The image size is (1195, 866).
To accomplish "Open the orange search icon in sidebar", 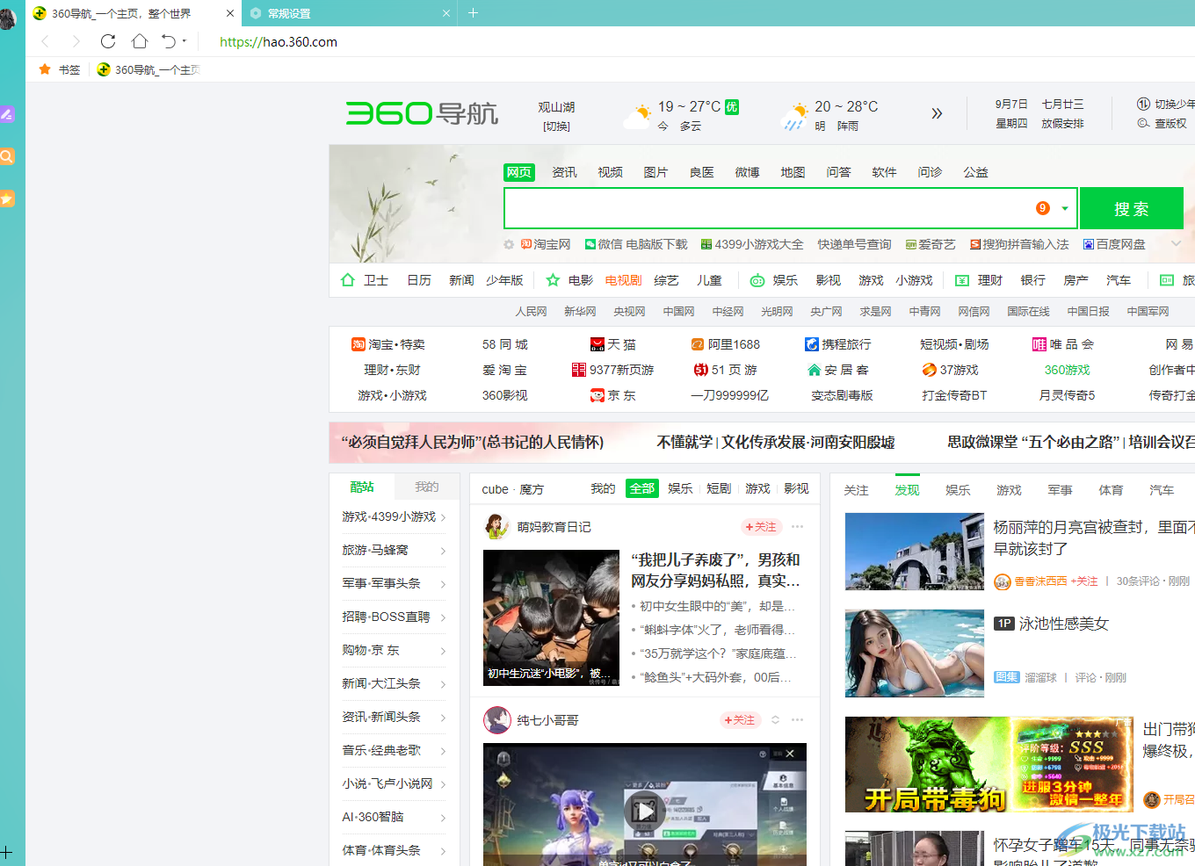I will coord(7,156).
